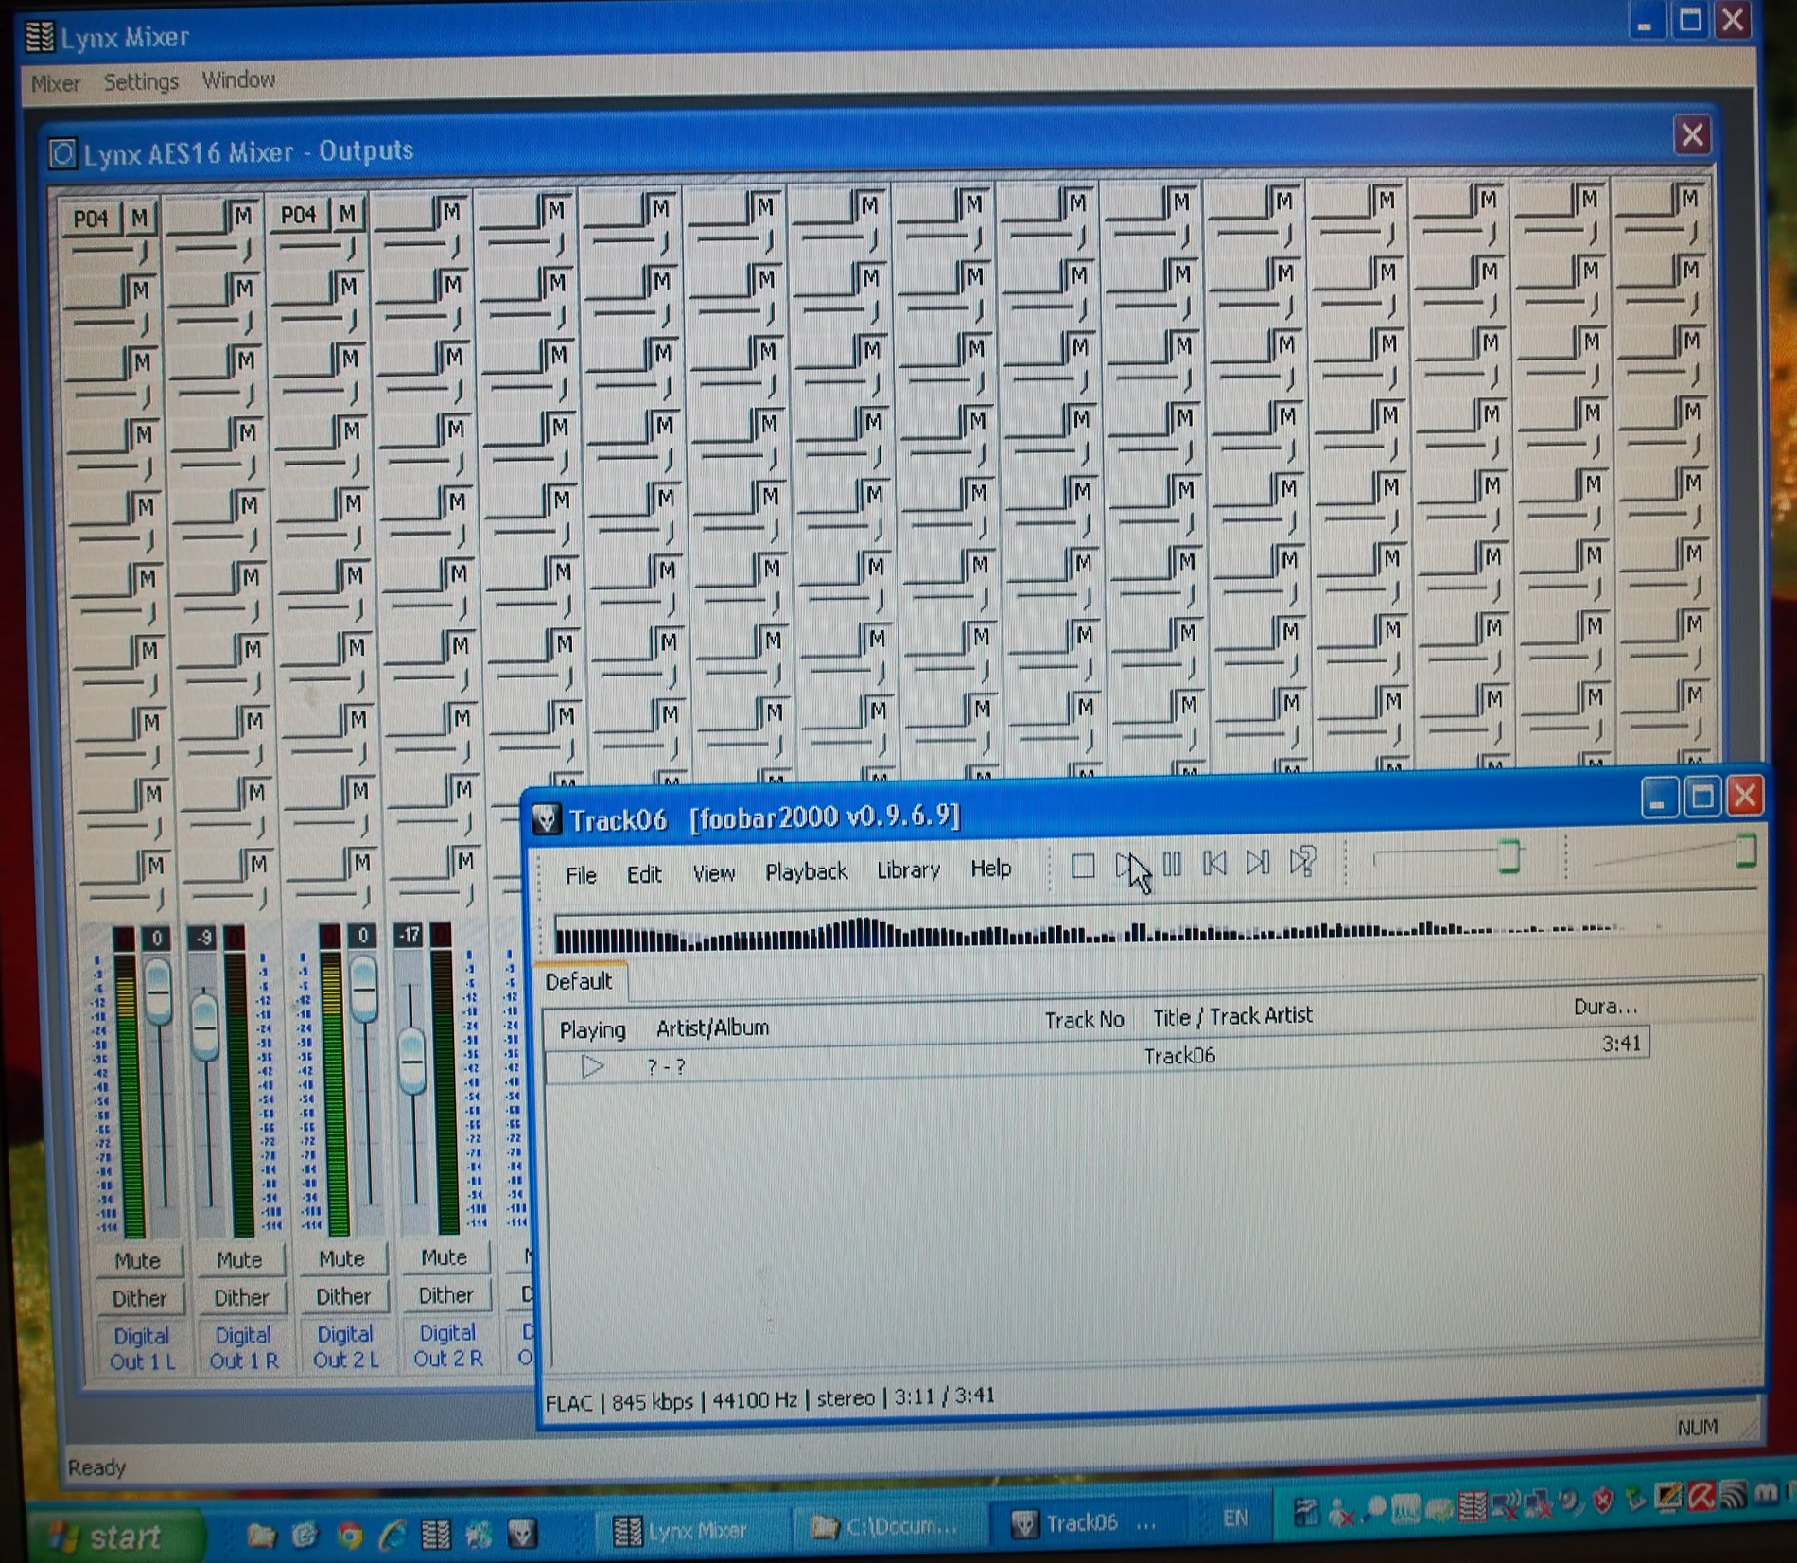Image resolution: width=1797 pixels, height=1563 pixels.
Task: Switch to Track06 taskbar button
Action: tap(1086, 1523)
